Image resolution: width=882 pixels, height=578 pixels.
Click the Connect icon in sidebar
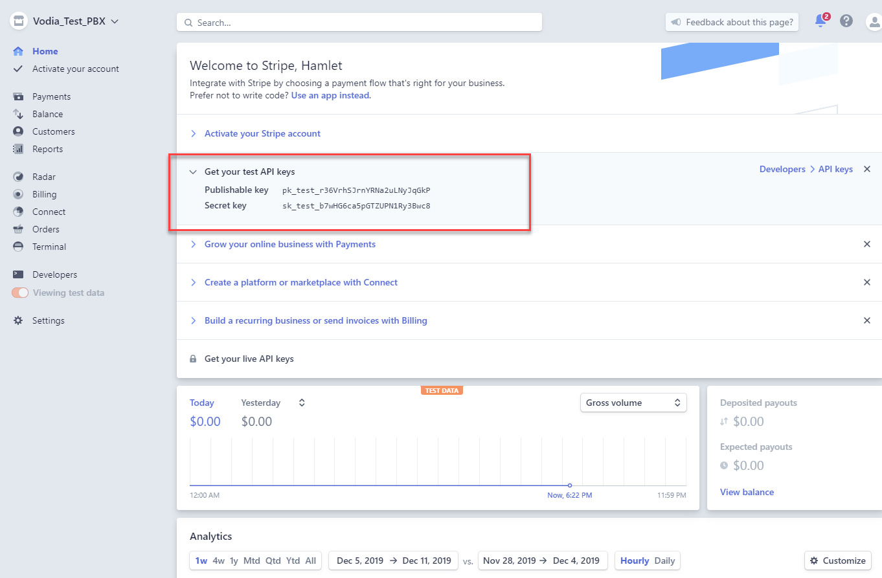[x=19, y=212]
